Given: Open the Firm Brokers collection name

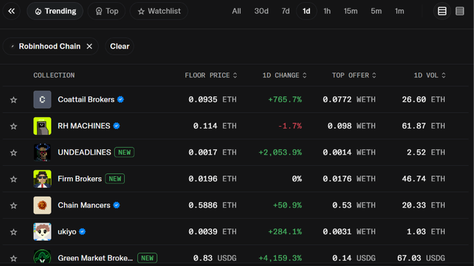Looking at the screenshot, I should [80, 179].
